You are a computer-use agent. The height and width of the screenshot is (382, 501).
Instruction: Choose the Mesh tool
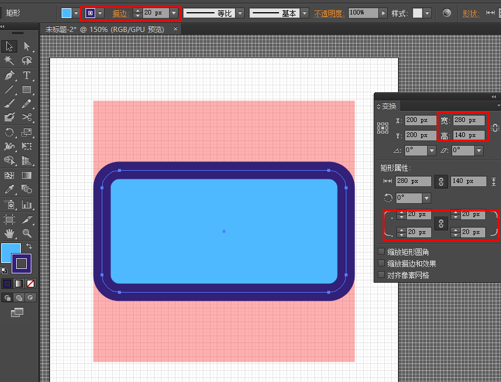9,175
